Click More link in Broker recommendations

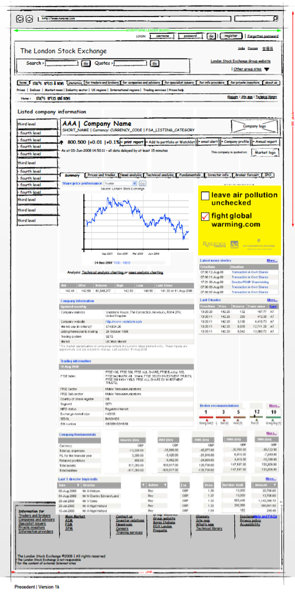pyautogui.click(x=274, y=406)
